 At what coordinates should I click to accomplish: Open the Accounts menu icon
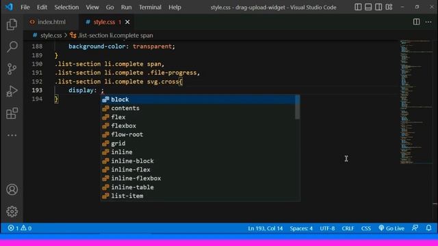click(x=12, y=190)
